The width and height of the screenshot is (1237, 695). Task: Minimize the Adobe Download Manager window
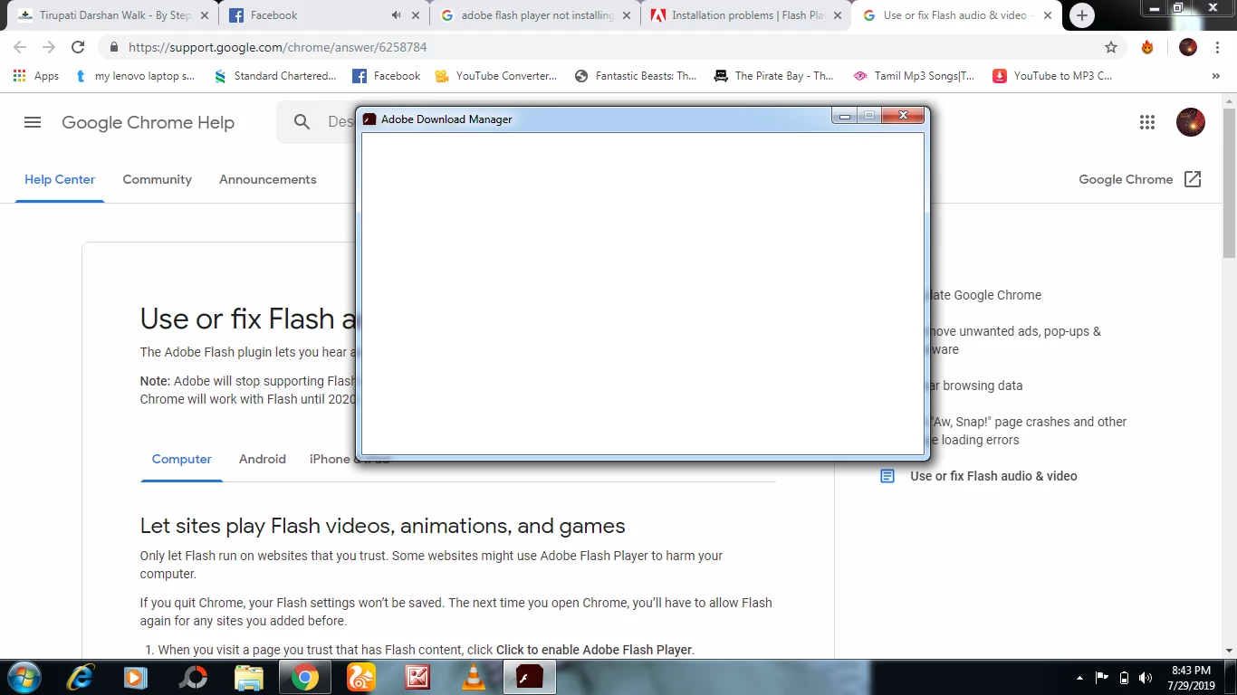845,116
